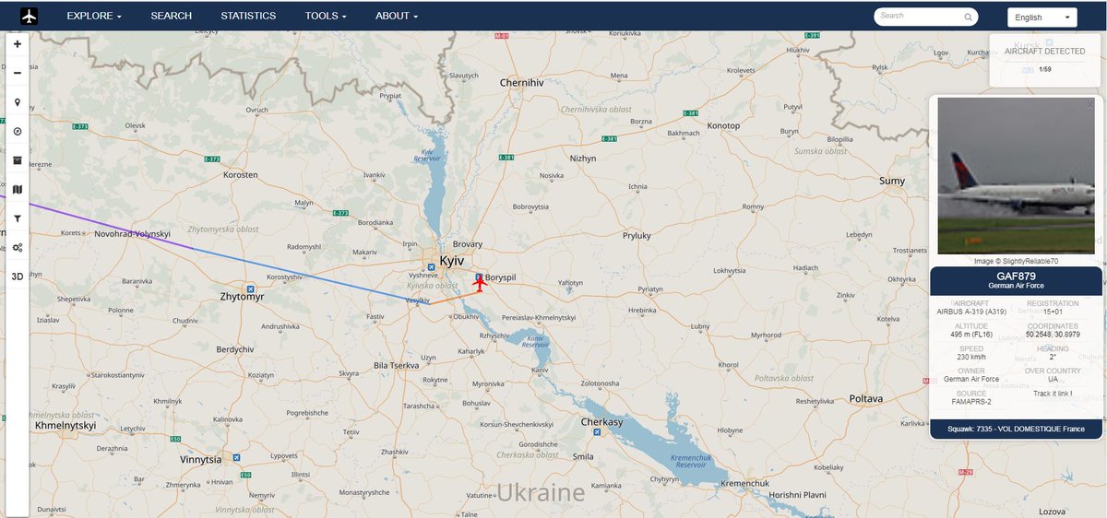Open the settings gears icon

coord(18,247)
